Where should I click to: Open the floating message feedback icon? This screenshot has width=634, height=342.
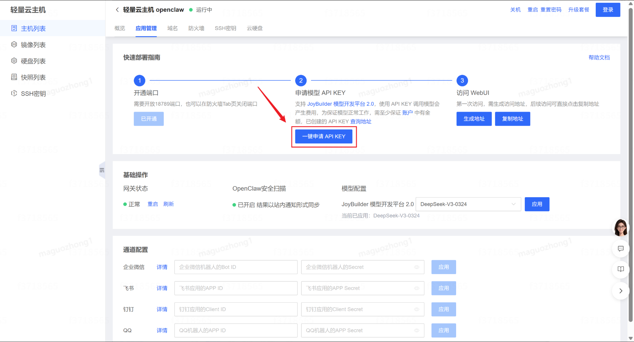pos(621,249)
